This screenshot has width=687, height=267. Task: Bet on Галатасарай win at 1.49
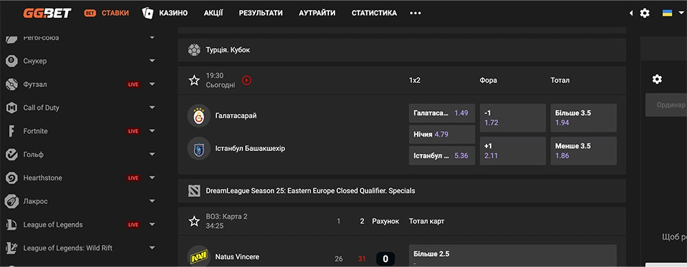442,113
